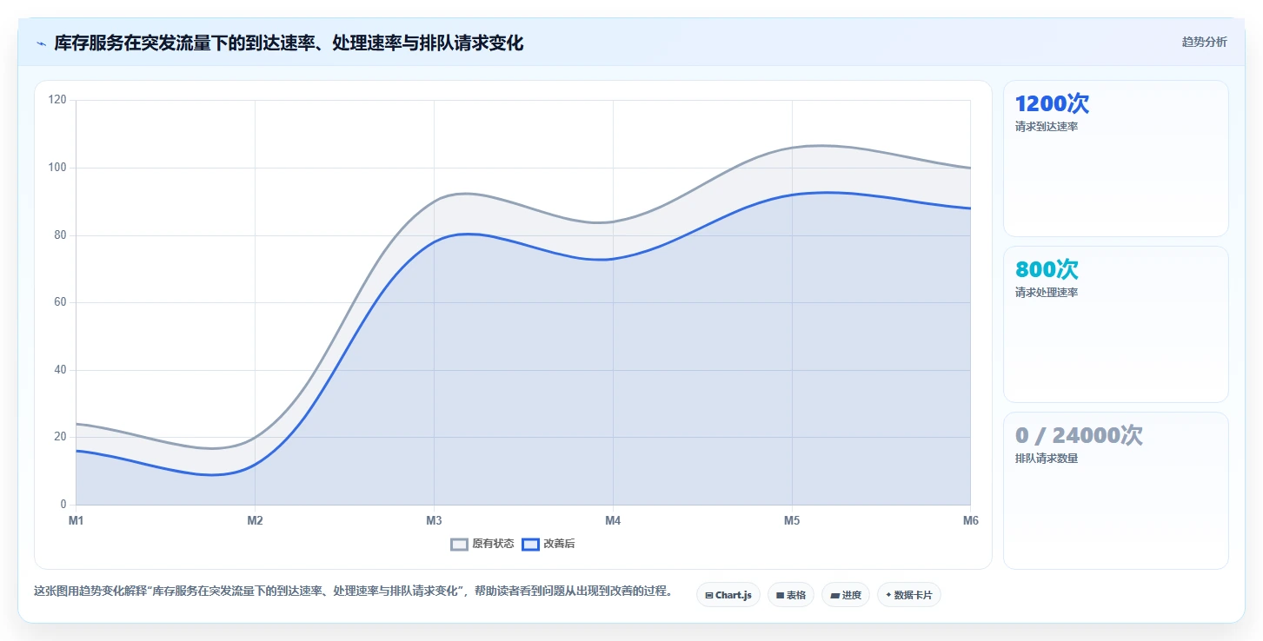
Task: Click the 排队请求数量 label
Action: click(1047, 459)
